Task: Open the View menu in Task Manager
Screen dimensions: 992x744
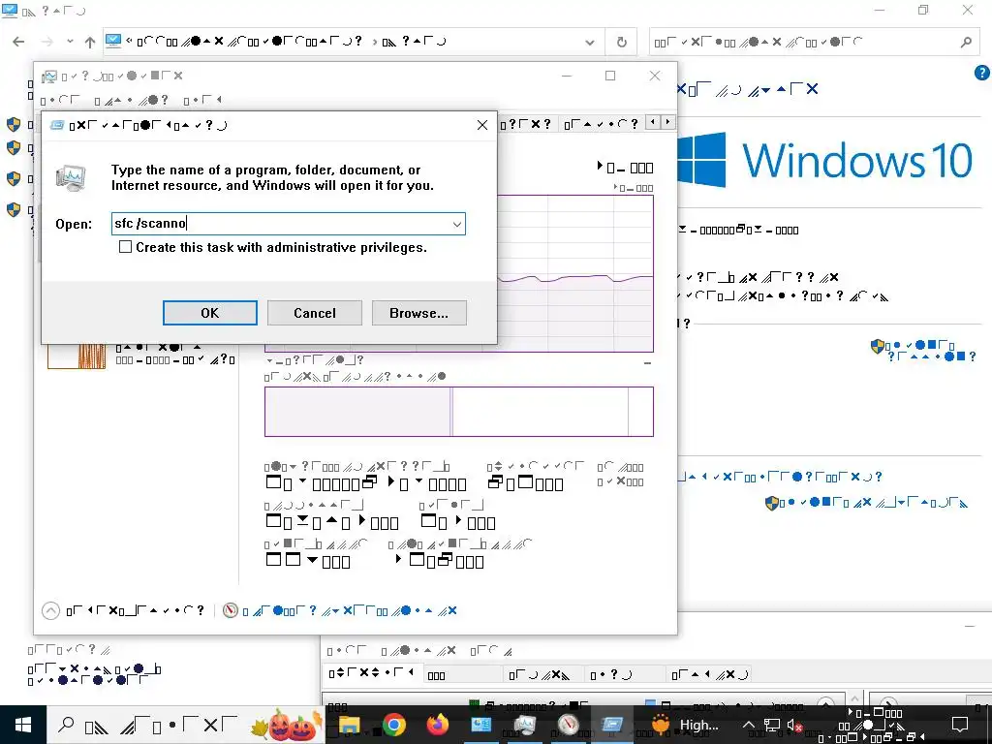Action: [x=202, y=100]
